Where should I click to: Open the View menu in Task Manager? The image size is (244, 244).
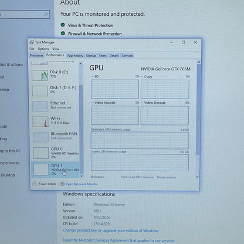pyautogui.click(x=56, y=49)
